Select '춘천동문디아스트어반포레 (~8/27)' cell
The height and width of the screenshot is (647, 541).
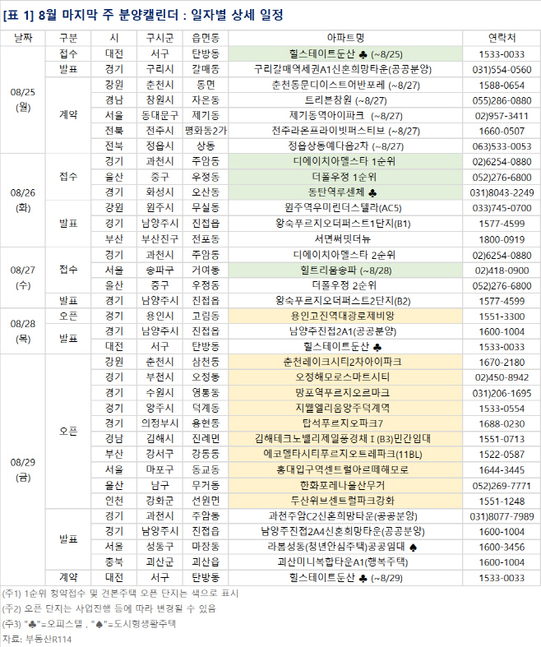point(345,85)
